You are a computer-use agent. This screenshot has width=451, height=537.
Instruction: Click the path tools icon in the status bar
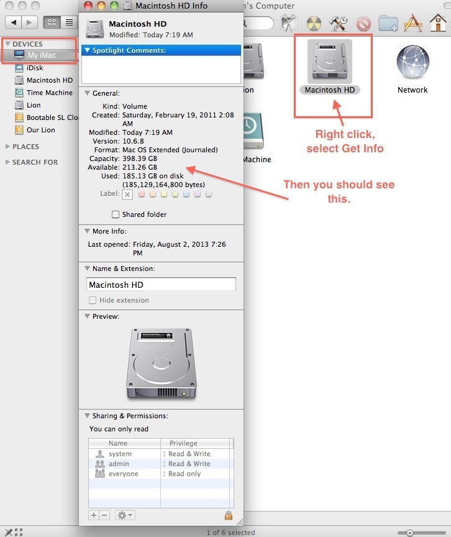pos(9,532)
